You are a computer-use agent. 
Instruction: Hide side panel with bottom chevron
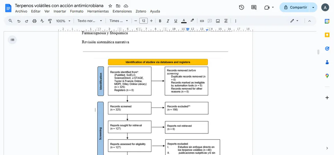tap(327, 148)
